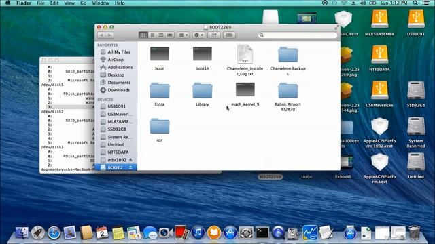Open the usr folder
435x244 pixels.
pos(160,126)
